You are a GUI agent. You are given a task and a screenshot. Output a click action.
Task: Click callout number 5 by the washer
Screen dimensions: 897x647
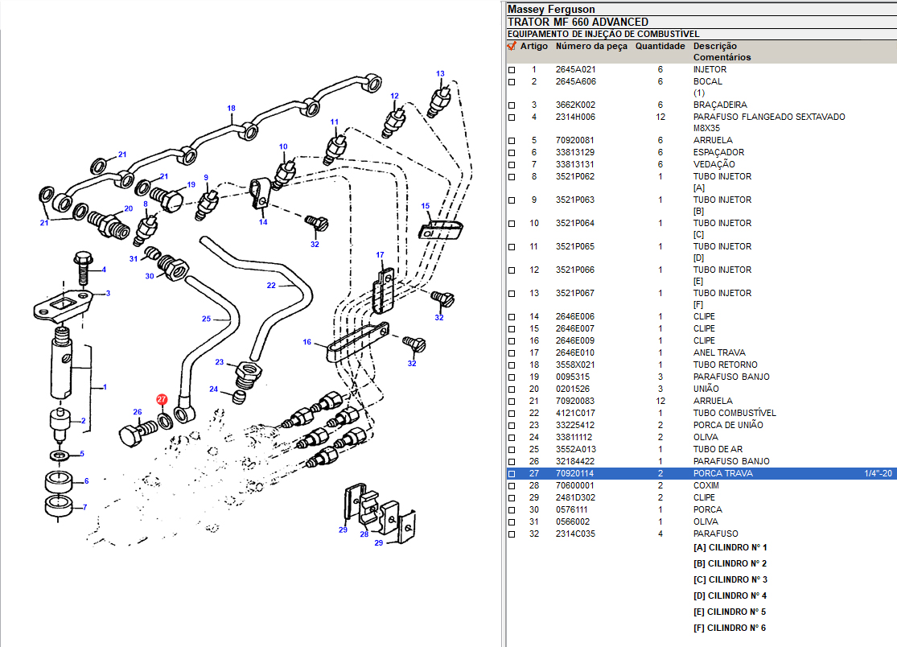[x=82, y=454]
